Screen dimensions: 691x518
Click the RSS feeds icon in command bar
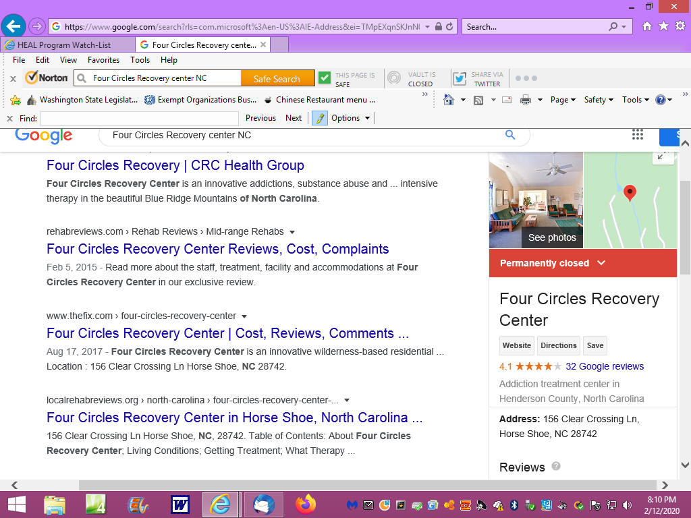click(x=478, y=100)
